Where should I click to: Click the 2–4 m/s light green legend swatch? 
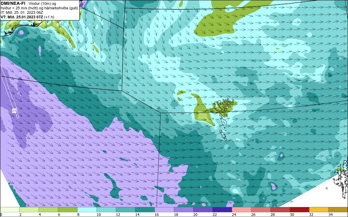click(x=29, y=210)
